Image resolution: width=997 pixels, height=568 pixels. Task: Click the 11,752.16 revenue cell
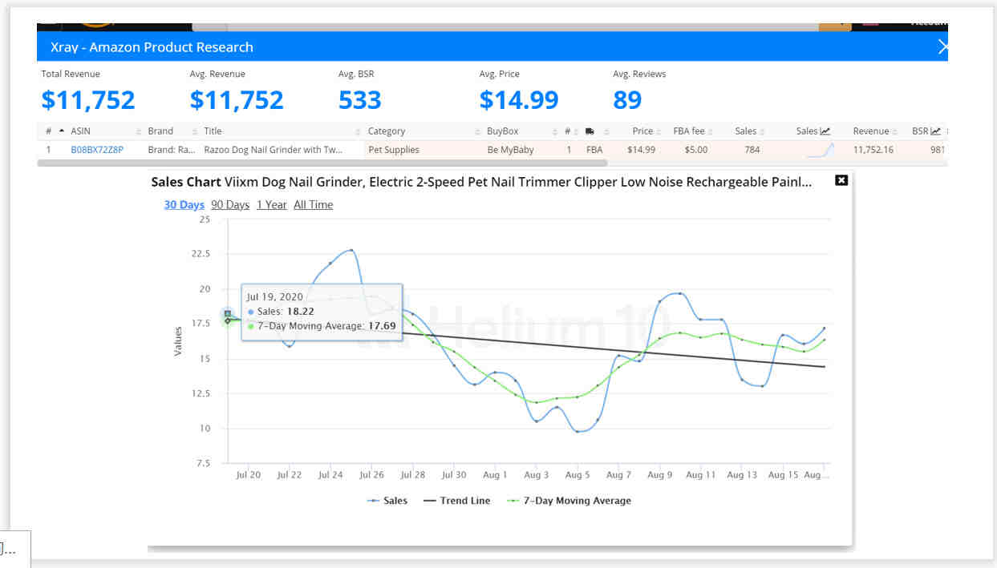[x=873, y=150]
